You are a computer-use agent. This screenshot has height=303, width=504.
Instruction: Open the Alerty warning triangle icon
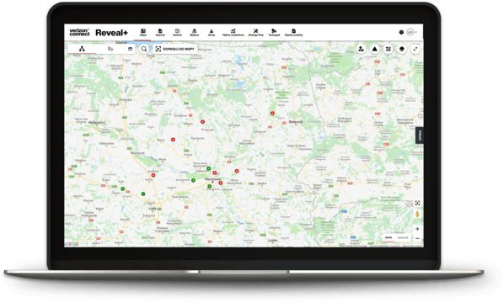(x=212, y=33)
